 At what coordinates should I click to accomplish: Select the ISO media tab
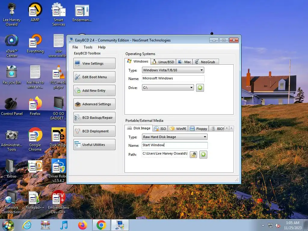pyautogui.click(x=160, y=129)
